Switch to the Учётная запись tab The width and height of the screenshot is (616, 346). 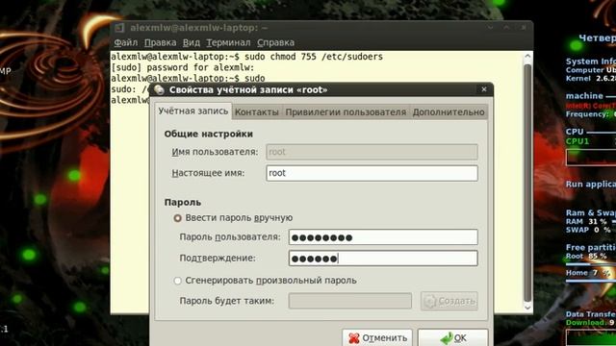coord(192,111)
